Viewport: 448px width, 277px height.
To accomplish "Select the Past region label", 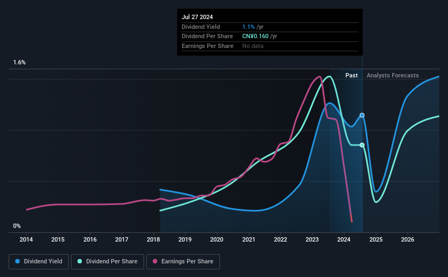I will click(x=351, y=75).
